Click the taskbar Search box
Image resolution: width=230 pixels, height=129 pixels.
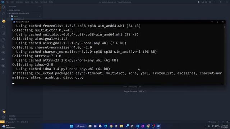coord(81,126)
